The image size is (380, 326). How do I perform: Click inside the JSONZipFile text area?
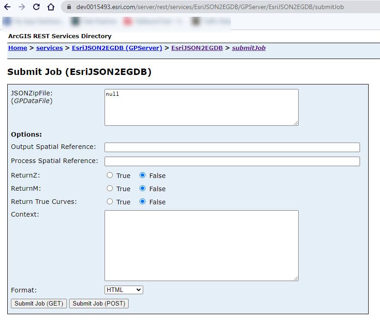[200, 107]
